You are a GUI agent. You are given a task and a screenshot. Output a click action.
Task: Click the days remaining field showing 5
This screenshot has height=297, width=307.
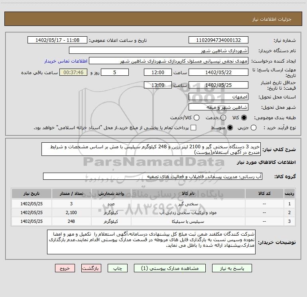pyautogui.click(x=115, y=72)
